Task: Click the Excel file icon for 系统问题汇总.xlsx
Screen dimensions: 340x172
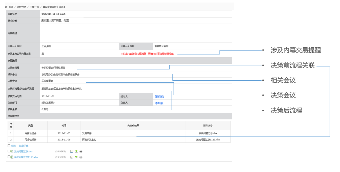Action: pyautogui.click(x=12, y=151)
